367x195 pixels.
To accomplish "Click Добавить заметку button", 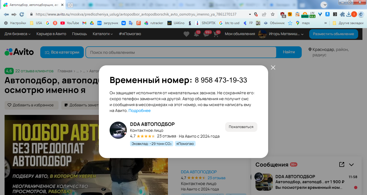I will click(80, 105).
